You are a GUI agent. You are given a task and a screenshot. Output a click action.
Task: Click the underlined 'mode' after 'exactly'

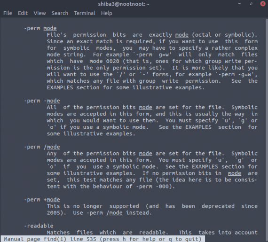click(x=182, y=35)
